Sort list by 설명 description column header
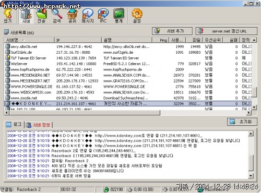 click(x=127, y=40)
